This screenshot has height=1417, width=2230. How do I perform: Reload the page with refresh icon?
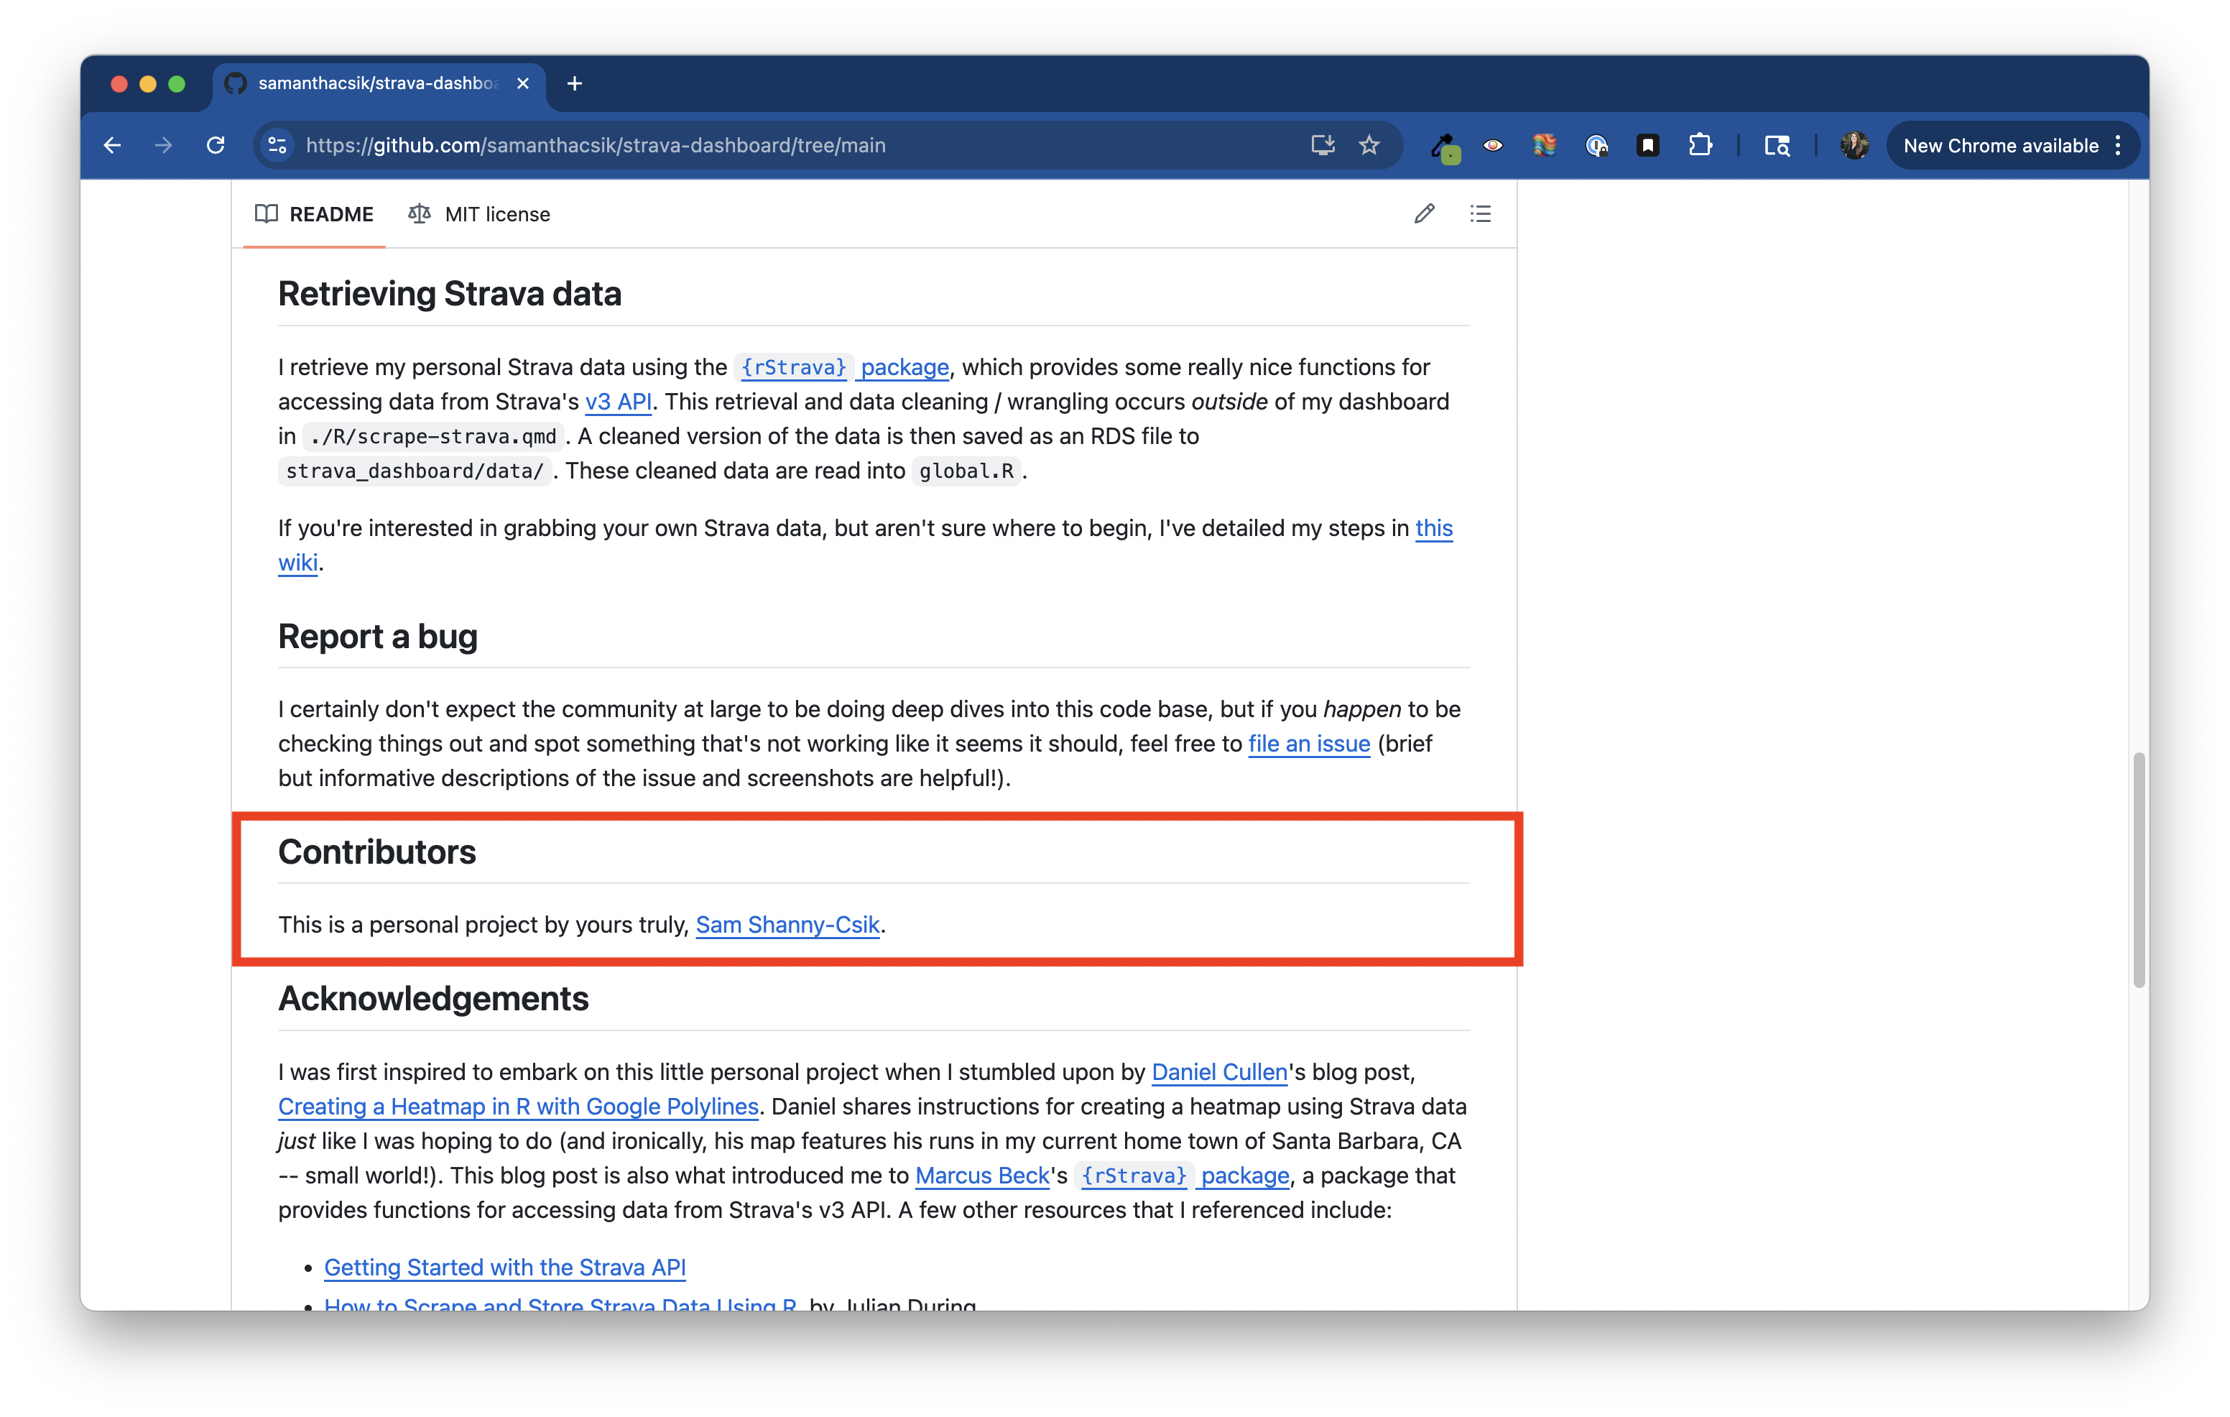coord(216,145)
